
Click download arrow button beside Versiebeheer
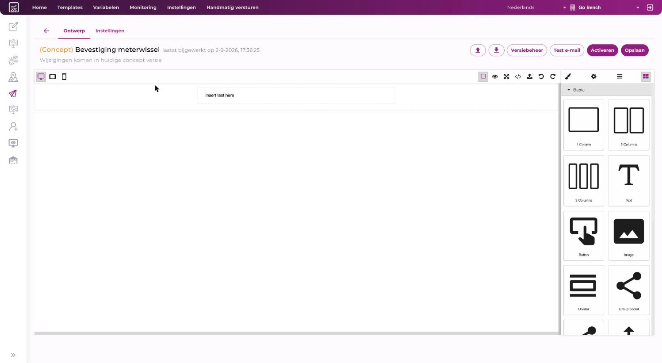point(496,50)
